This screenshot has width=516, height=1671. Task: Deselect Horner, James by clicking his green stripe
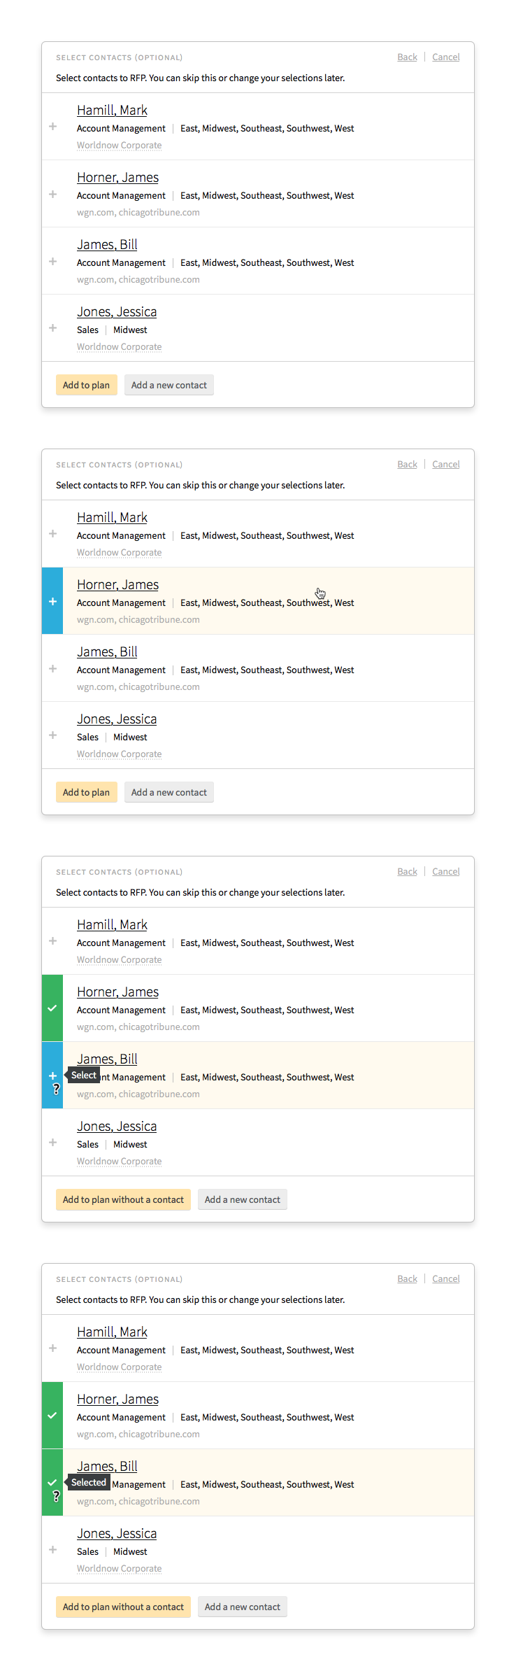pyautogui.click(x=51, y=1416)
